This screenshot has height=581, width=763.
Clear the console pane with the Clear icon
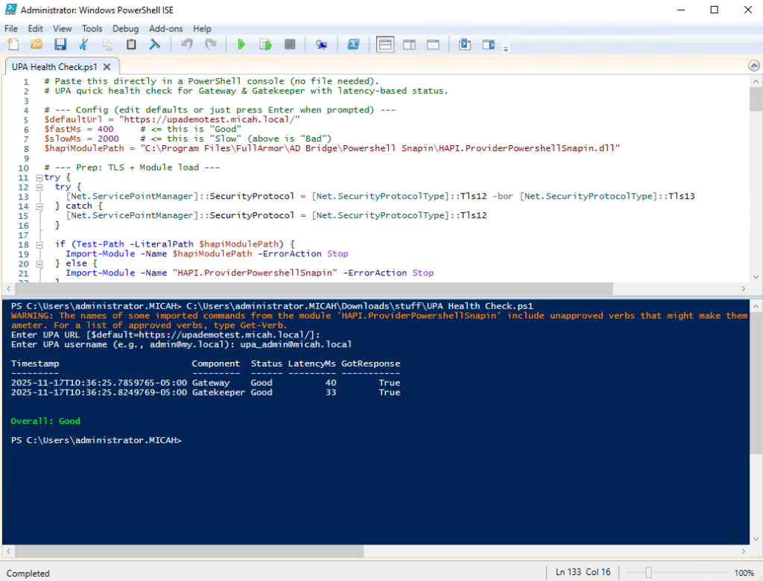[x=155, y=45]
